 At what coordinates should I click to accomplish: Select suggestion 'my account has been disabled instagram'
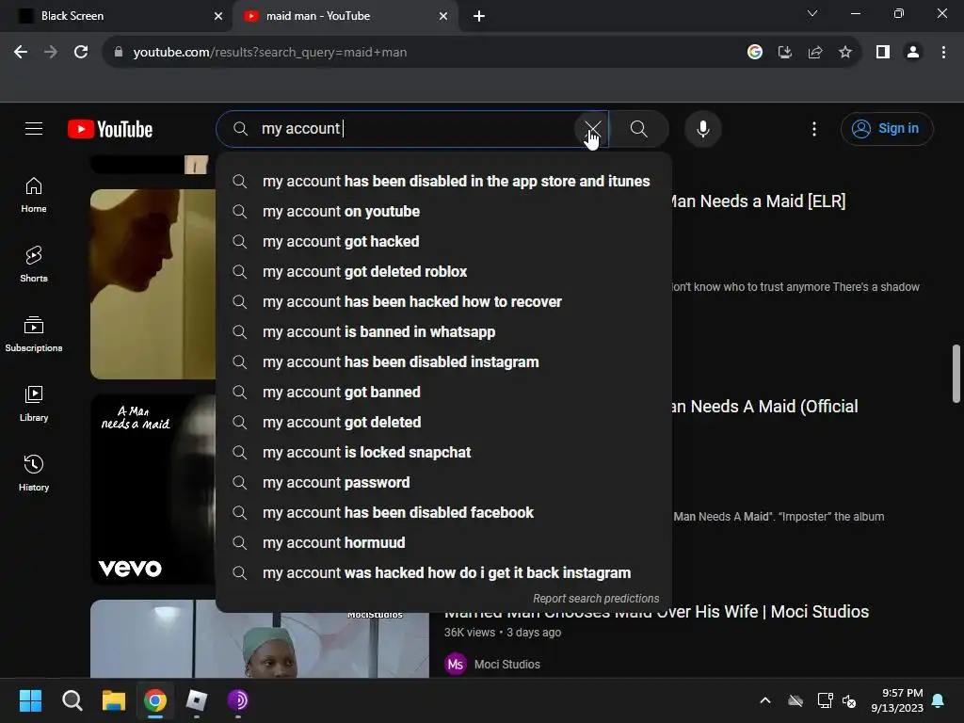tap(444, 362)
